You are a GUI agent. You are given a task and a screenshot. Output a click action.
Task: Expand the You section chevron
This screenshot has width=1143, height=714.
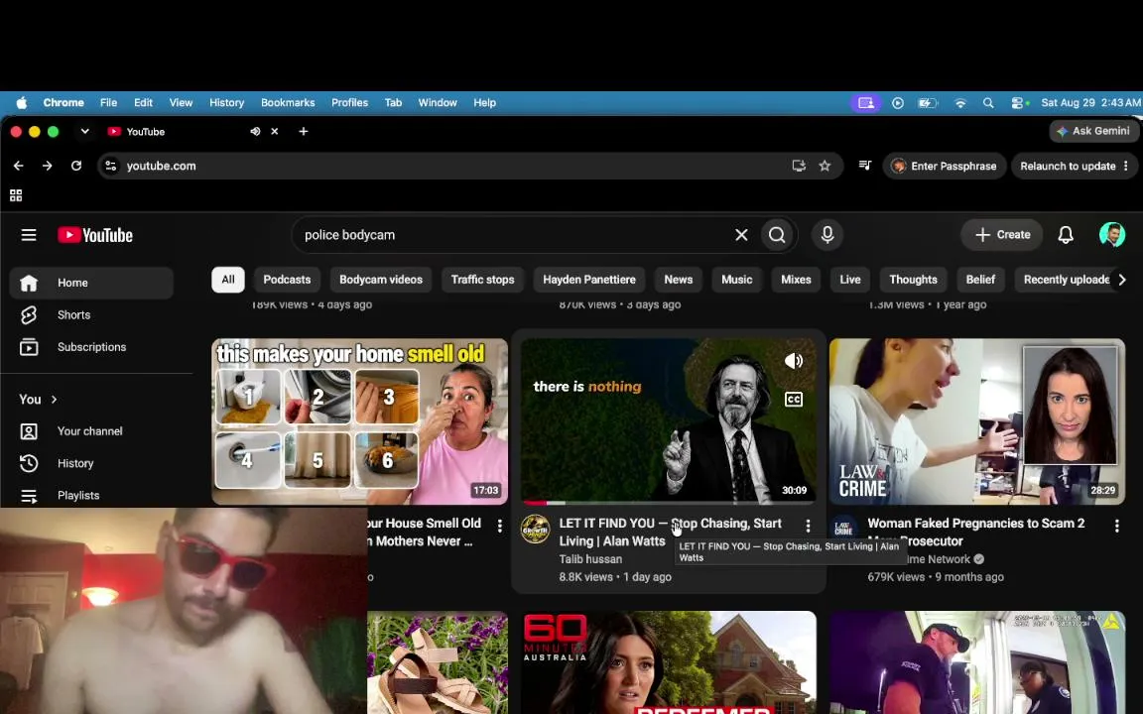pyautogui.click(x=54, y=400)
